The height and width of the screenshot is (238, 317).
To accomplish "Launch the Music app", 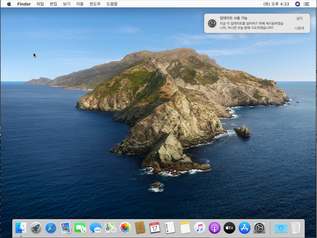I will pyautogui.click(x=200, y=228).
